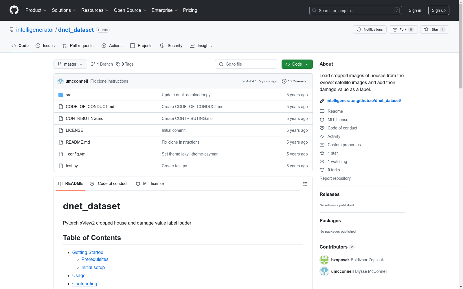The width and height of the screenshot is (463, 289).
Task: Click the repository icon beside intelligenerator
Action: click(12, 30)
